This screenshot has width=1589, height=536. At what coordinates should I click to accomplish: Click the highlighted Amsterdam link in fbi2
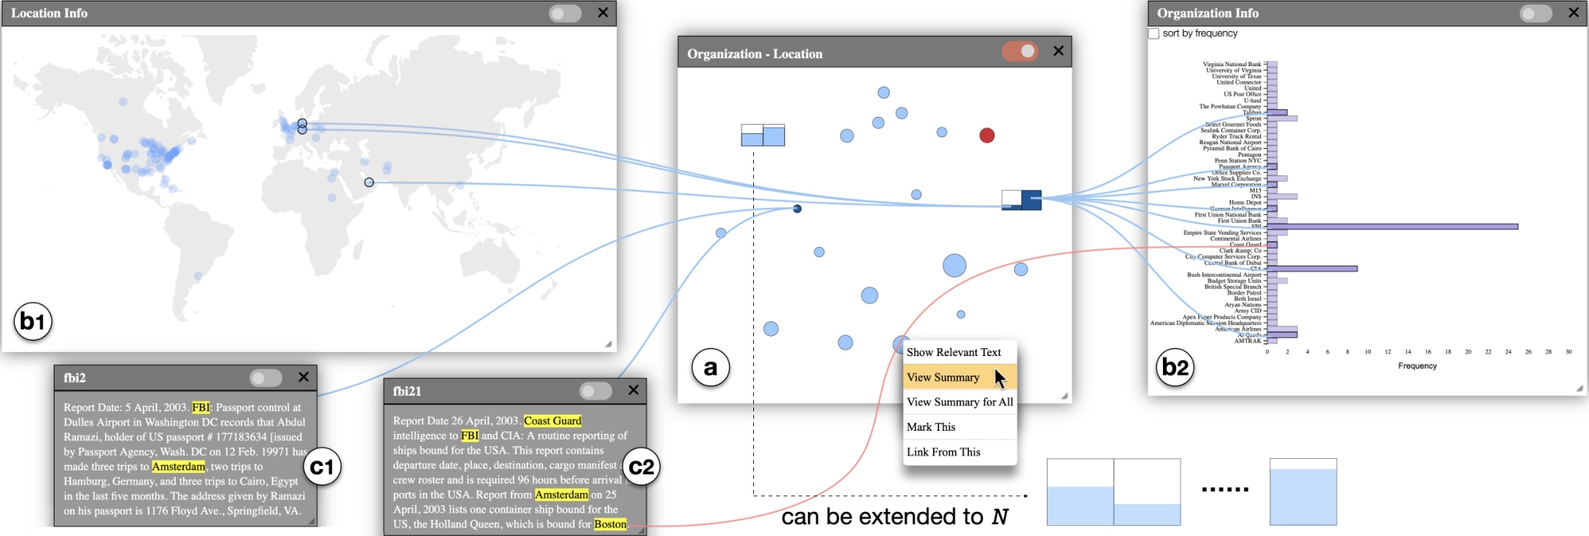tap(178, 467)
